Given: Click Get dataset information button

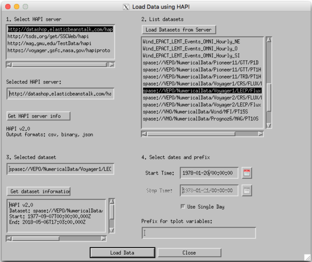Looking at the screenshot, I should [x=39, y=191].
